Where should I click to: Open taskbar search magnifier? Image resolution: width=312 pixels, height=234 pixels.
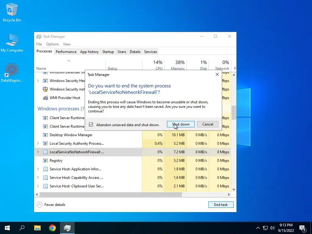click(22, 228)
